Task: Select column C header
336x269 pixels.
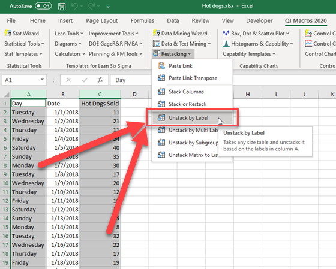Action: pyautogui.click(x=100, y=94)
